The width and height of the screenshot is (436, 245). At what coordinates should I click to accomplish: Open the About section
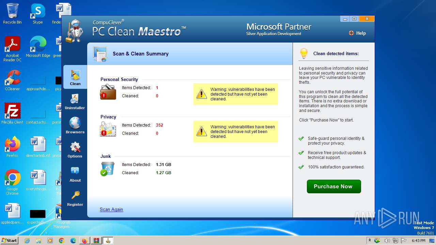(x=75, y=174)
